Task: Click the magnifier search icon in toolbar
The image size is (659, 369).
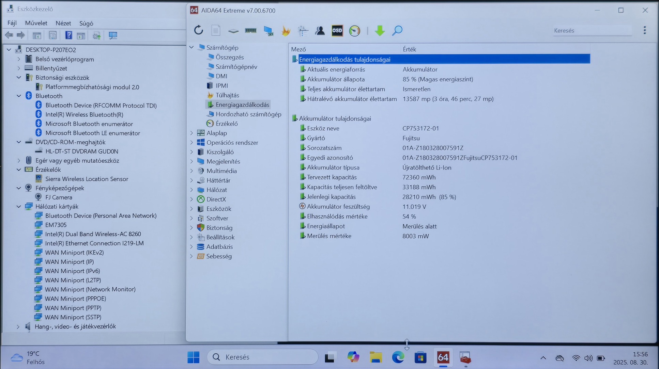Action: click(x=397, y=31)
